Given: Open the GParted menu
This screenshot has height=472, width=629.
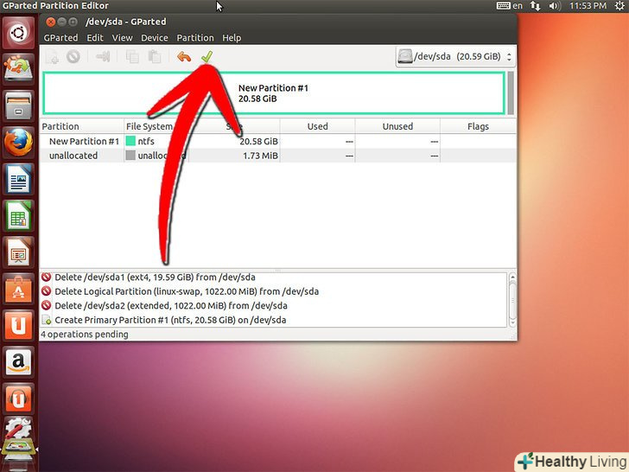Looking at the screenshot, I should click(x=61, y=38).
